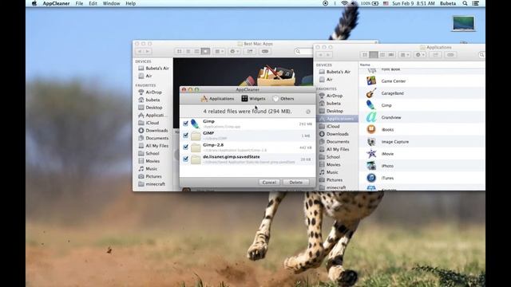Select column view in Best Mac Apps window
The height and width of the screenshot is (287, 511).
[197, 51]
